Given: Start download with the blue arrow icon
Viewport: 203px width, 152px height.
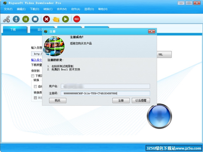Looking at the screenshot, I should 16,19.
